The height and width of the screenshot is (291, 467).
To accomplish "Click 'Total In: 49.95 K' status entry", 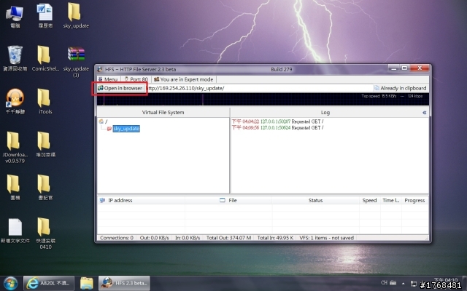I will 275,238.
